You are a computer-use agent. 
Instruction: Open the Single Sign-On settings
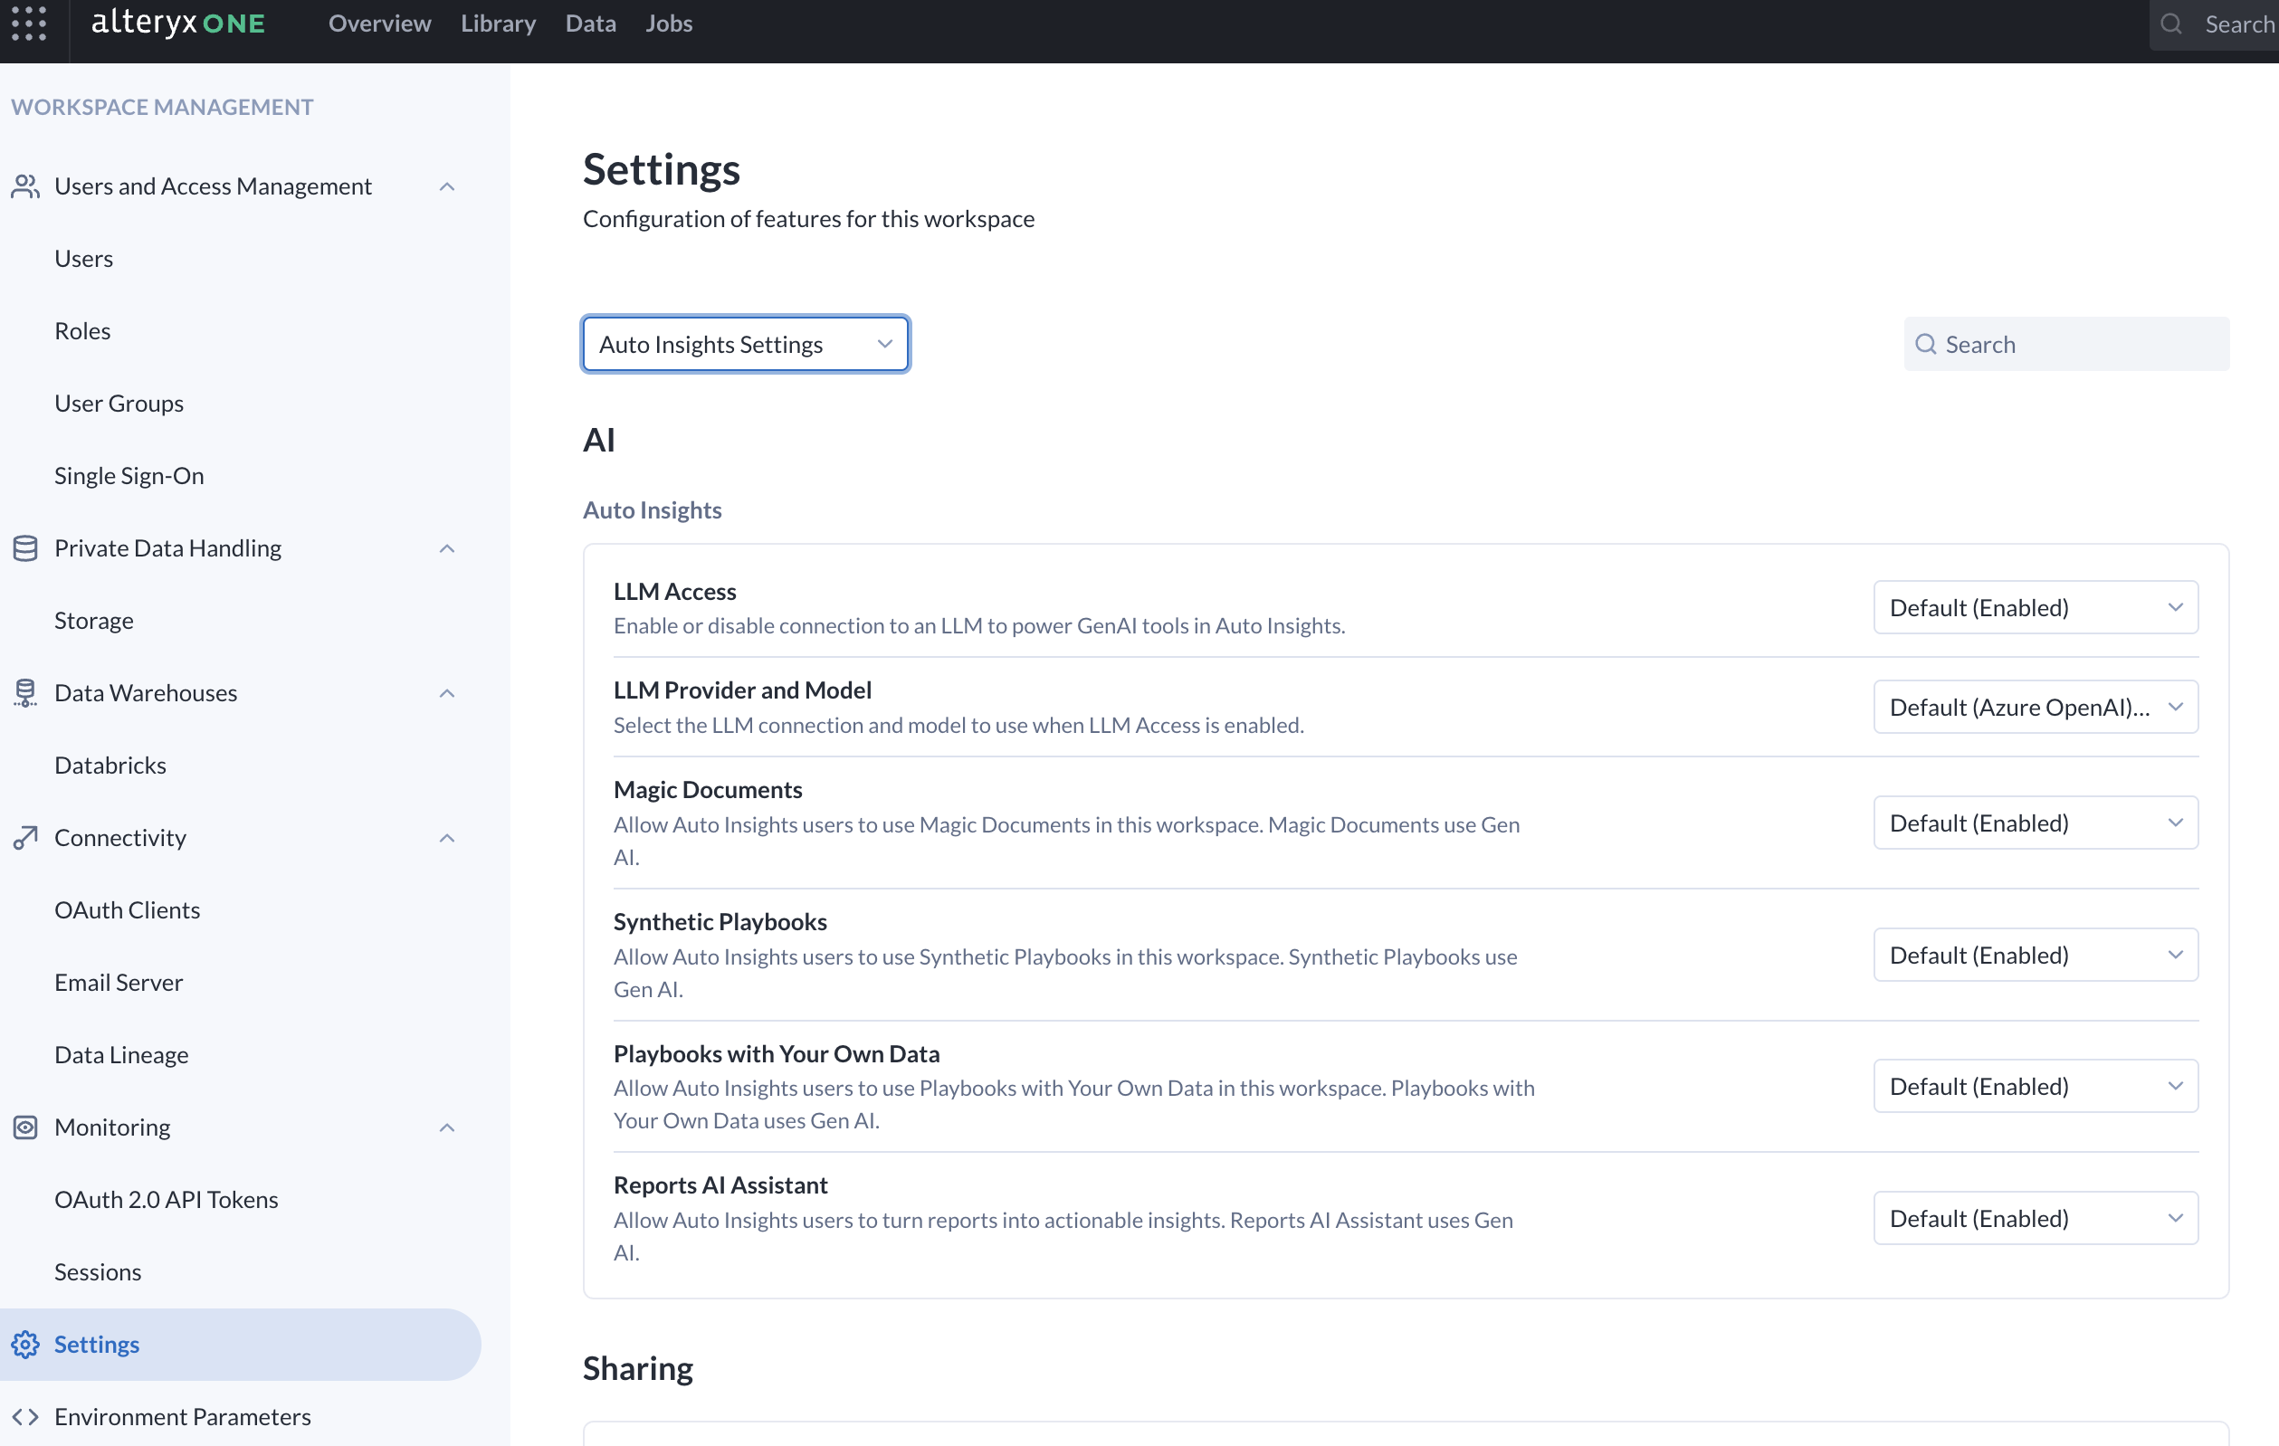[x=129, y=475]
